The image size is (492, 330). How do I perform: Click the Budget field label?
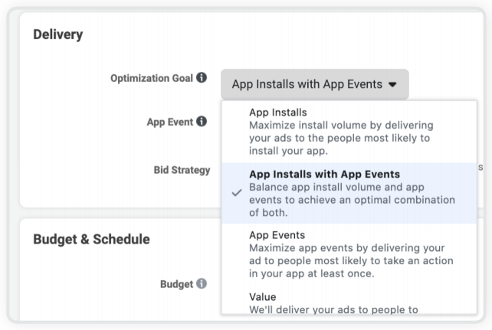[176, 284]
